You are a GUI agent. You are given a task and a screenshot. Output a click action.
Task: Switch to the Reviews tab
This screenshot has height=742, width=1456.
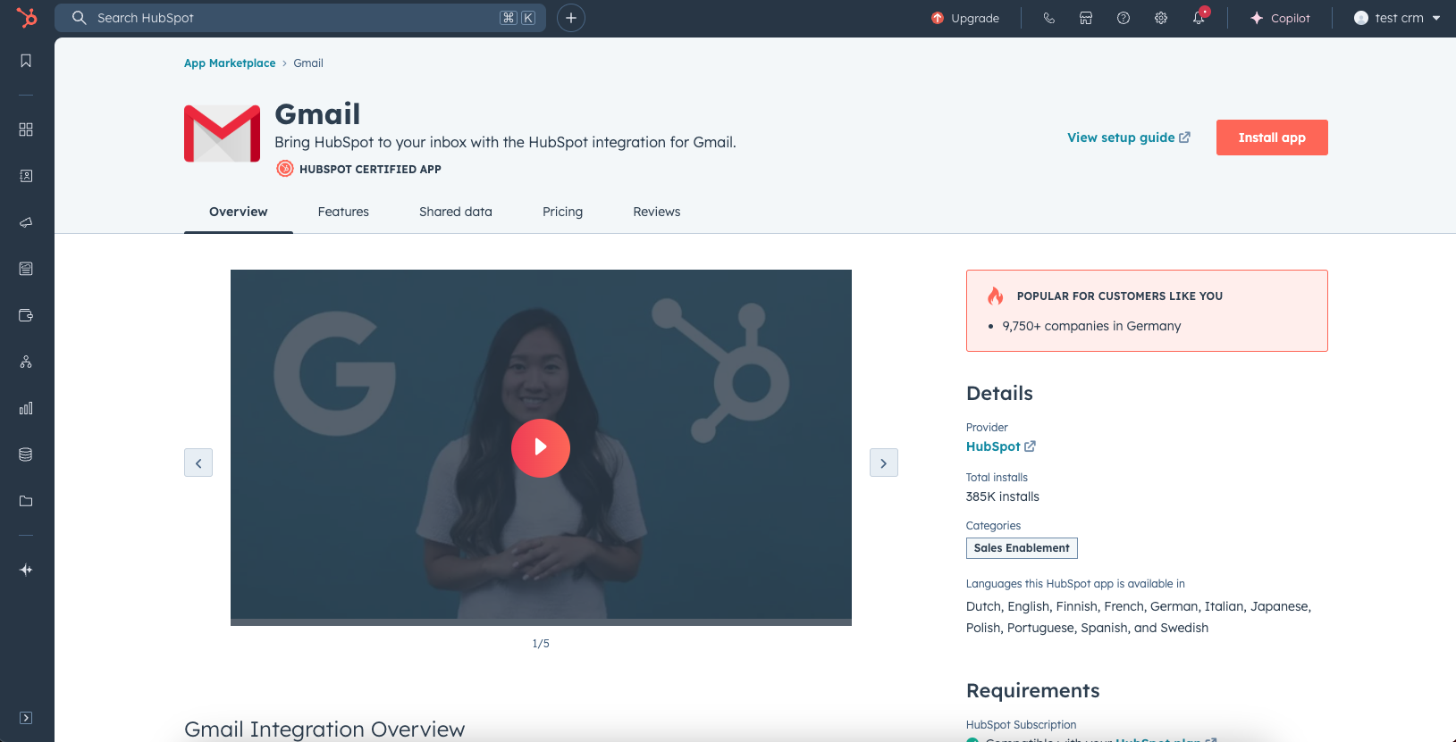(657, 212)
